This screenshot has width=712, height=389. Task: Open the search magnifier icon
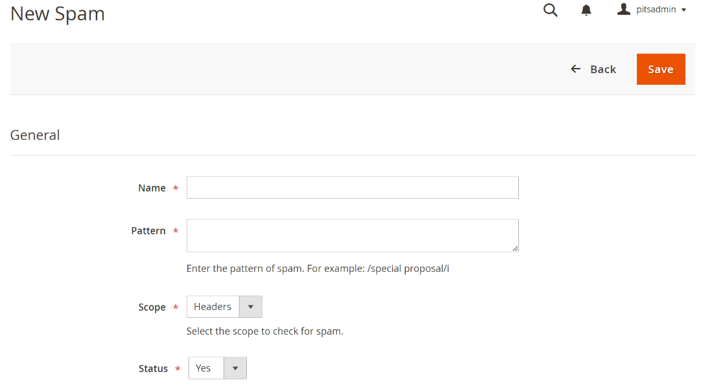[x=550, y=10]
